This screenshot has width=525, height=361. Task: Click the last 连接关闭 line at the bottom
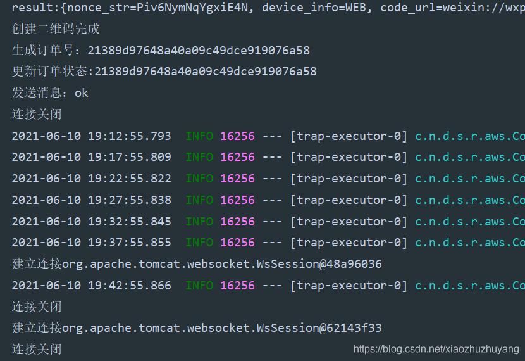[37, 349]
